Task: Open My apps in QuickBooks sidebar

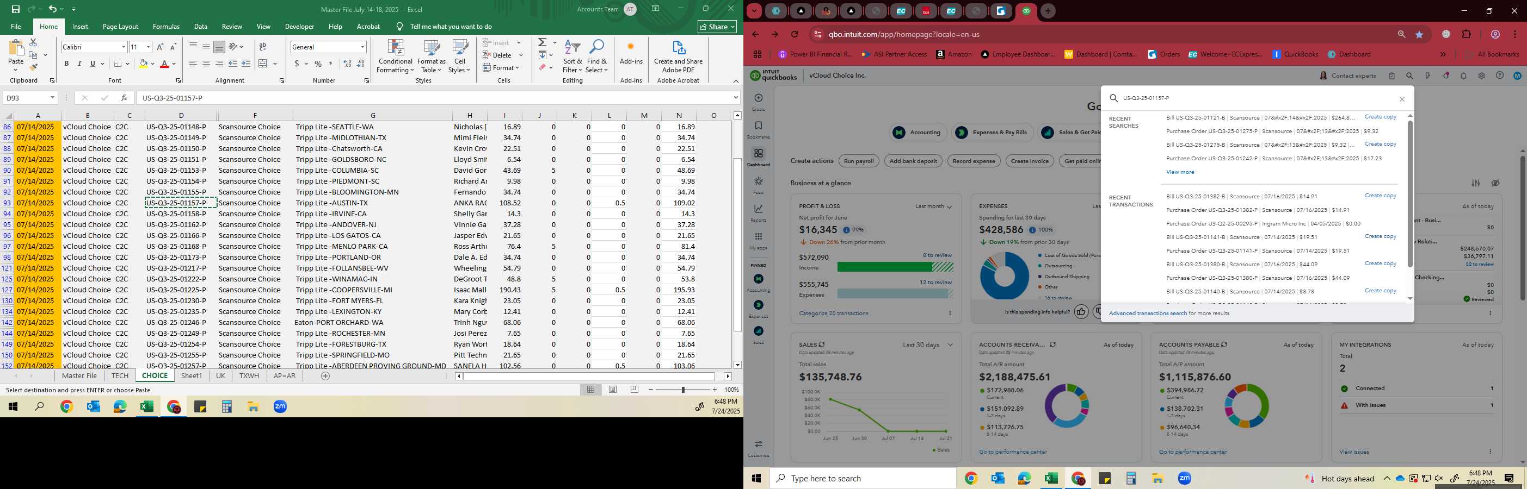Action: click(758, 240)
